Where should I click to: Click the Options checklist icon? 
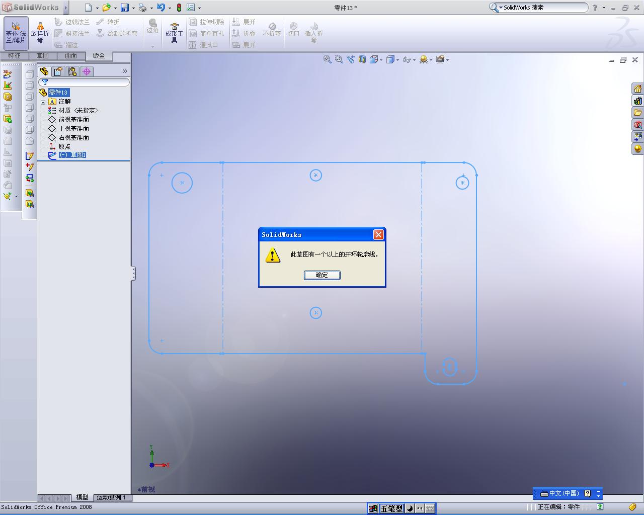point(191,8)
